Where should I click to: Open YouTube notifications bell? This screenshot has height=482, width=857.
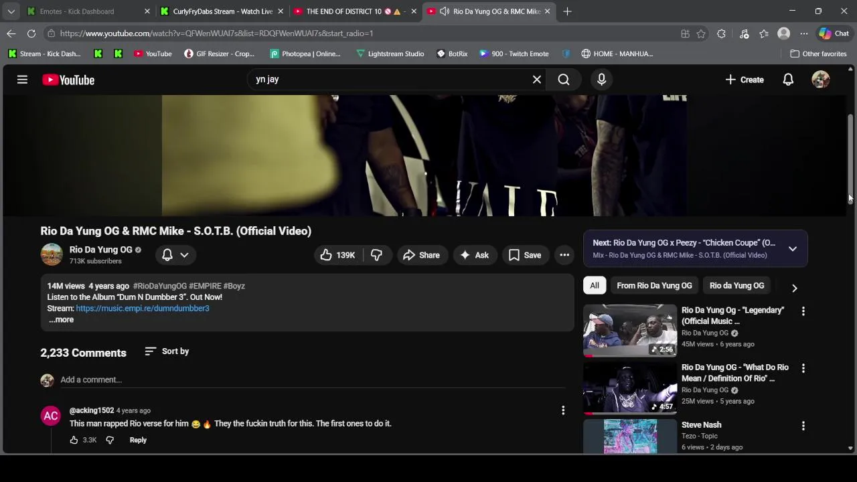pyautogui.click(x=788, y=80)
